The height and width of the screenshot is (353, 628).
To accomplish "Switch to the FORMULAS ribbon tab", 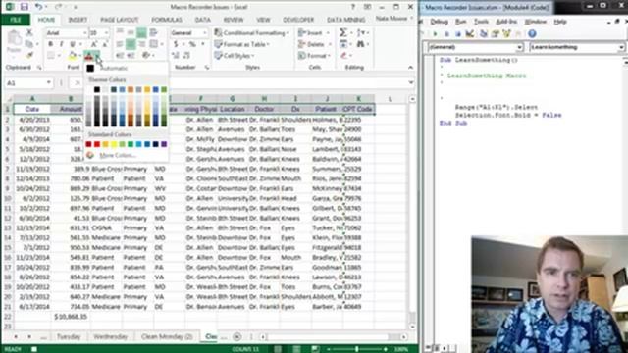I will 167,20.
